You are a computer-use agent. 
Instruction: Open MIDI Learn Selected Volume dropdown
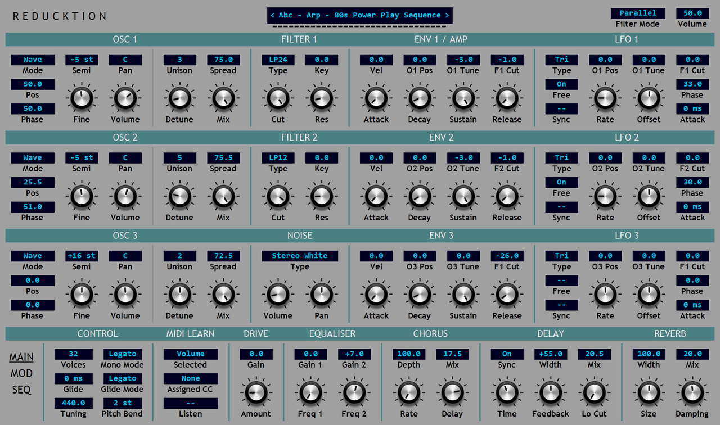(191, 354)
